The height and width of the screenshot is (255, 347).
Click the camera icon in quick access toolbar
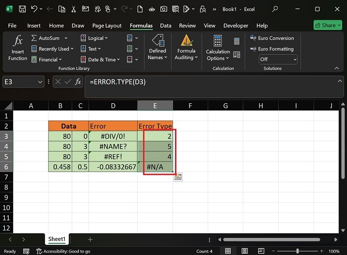coord(163,9)
